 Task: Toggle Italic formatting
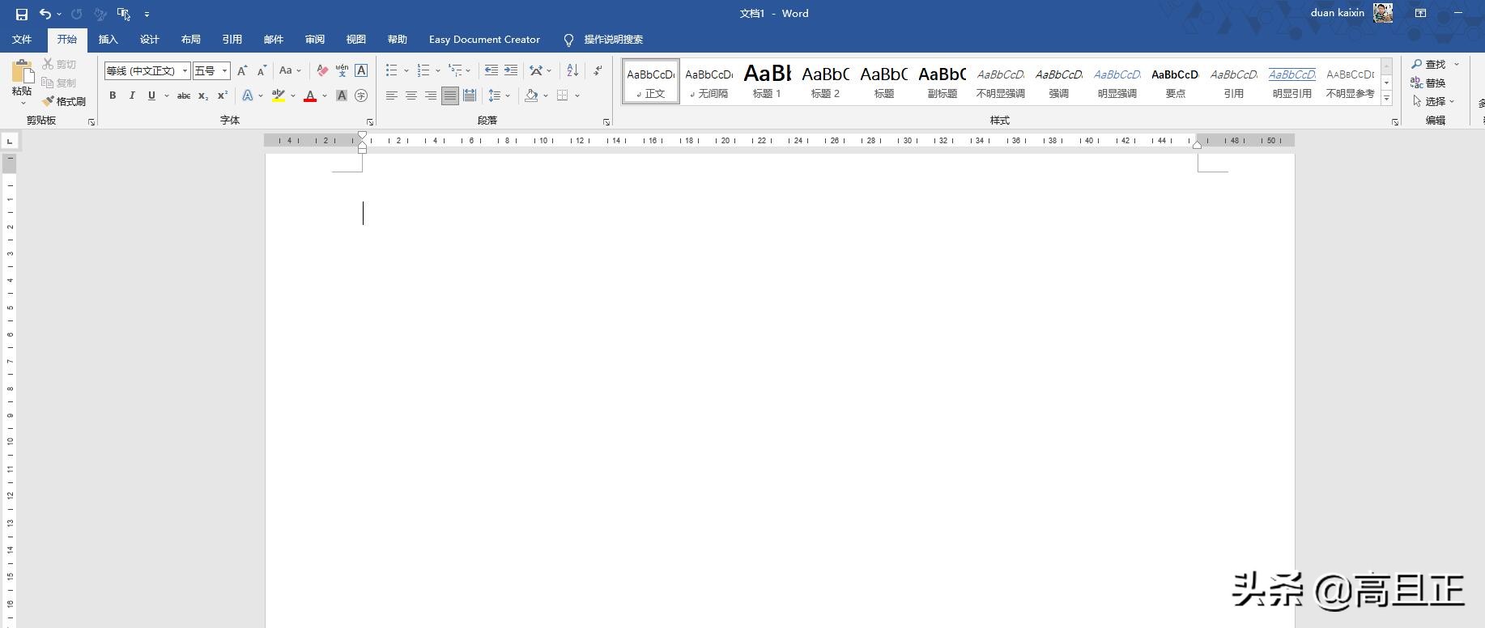coord(132,95)
